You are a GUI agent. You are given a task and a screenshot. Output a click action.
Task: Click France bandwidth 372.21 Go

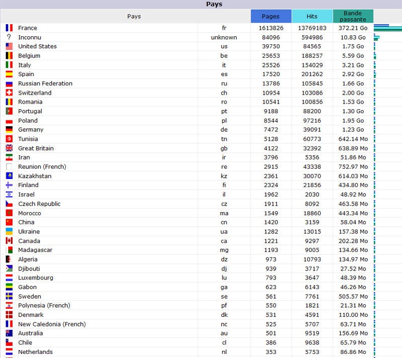click(353, 28)
